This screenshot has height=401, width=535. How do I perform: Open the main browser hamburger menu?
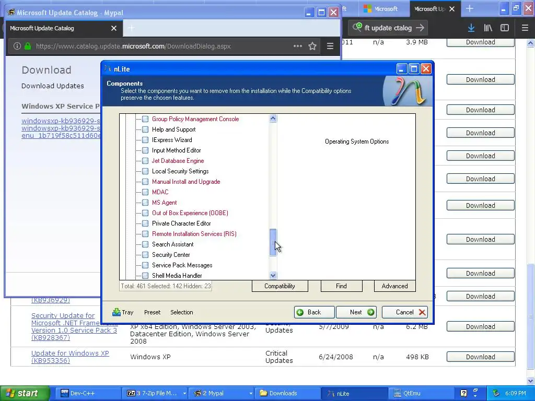tap(525, 28)
